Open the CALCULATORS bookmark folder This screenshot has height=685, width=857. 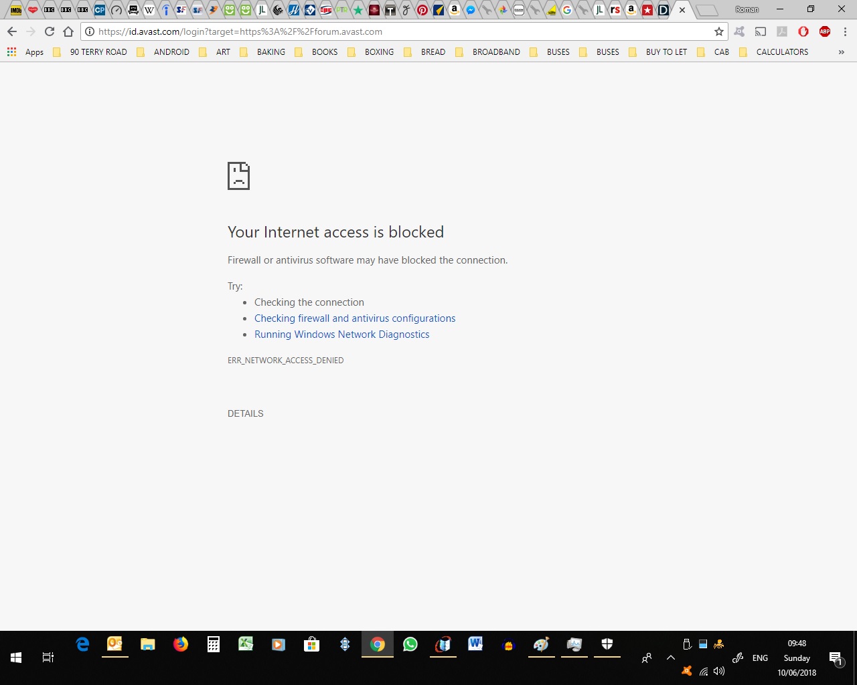[x=773, y=52]
